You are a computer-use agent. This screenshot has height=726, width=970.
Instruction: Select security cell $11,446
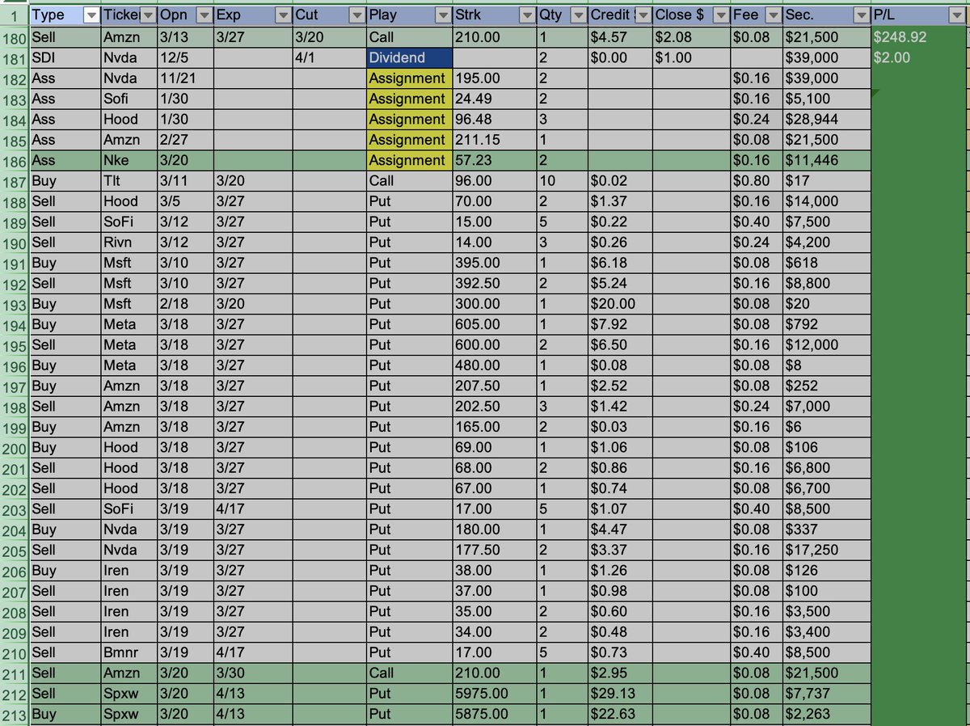coord(827,160)
